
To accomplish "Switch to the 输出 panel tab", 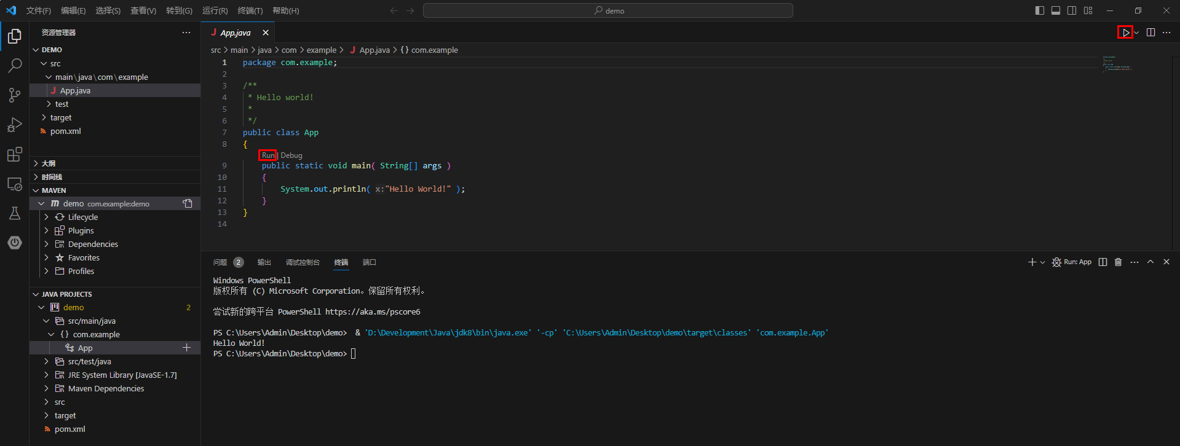I will pos(264,262).
